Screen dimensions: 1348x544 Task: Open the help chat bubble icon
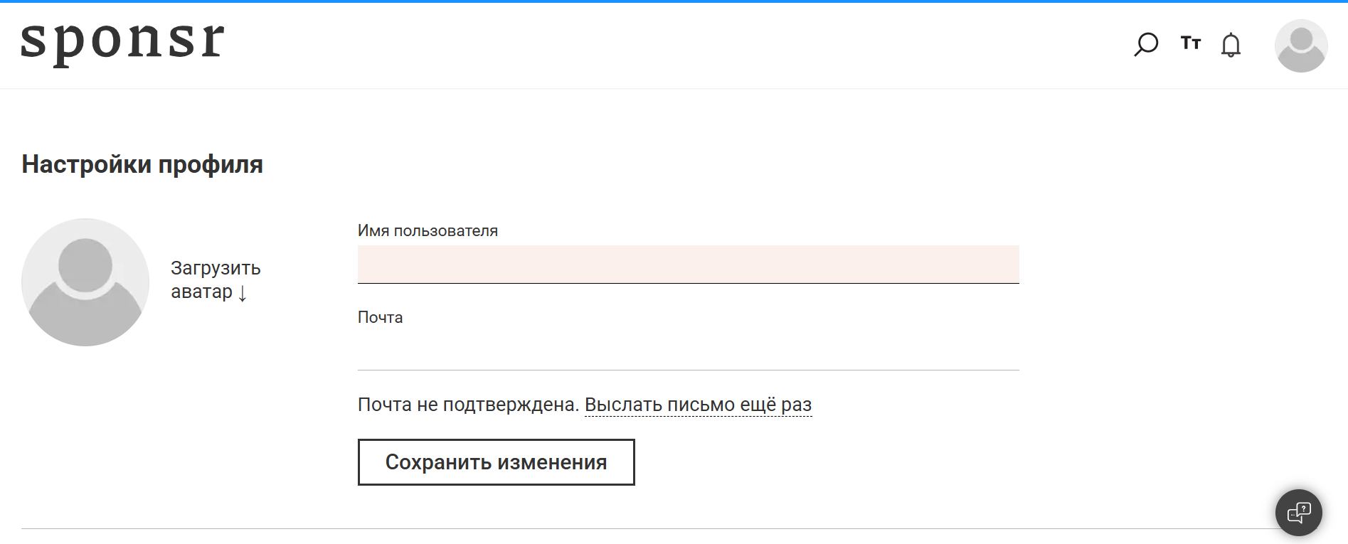(1299, 512)
